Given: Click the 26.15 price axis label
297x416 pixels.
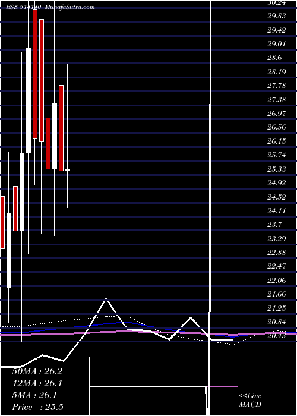Looking at the screenshot, I should (276, 141).
